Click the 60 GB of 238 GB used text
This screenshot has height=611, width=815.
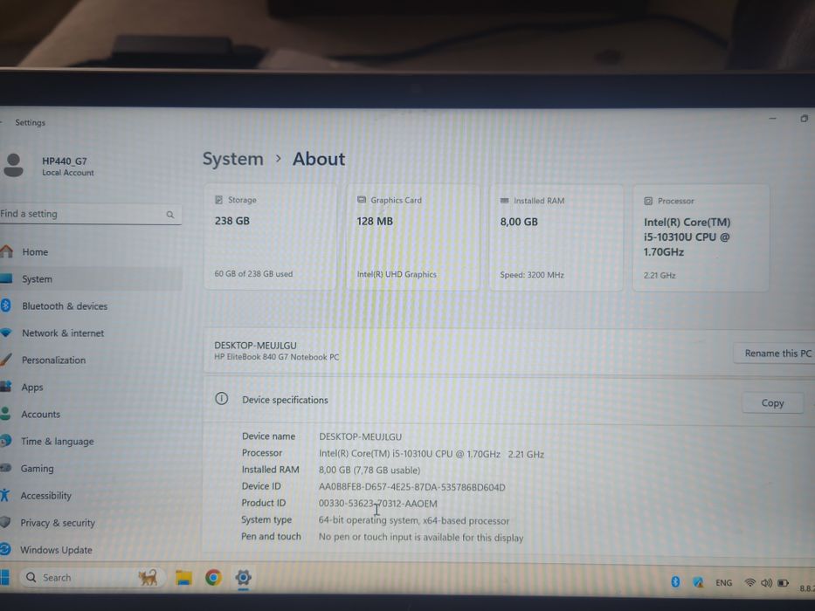(x=253, y=274)
